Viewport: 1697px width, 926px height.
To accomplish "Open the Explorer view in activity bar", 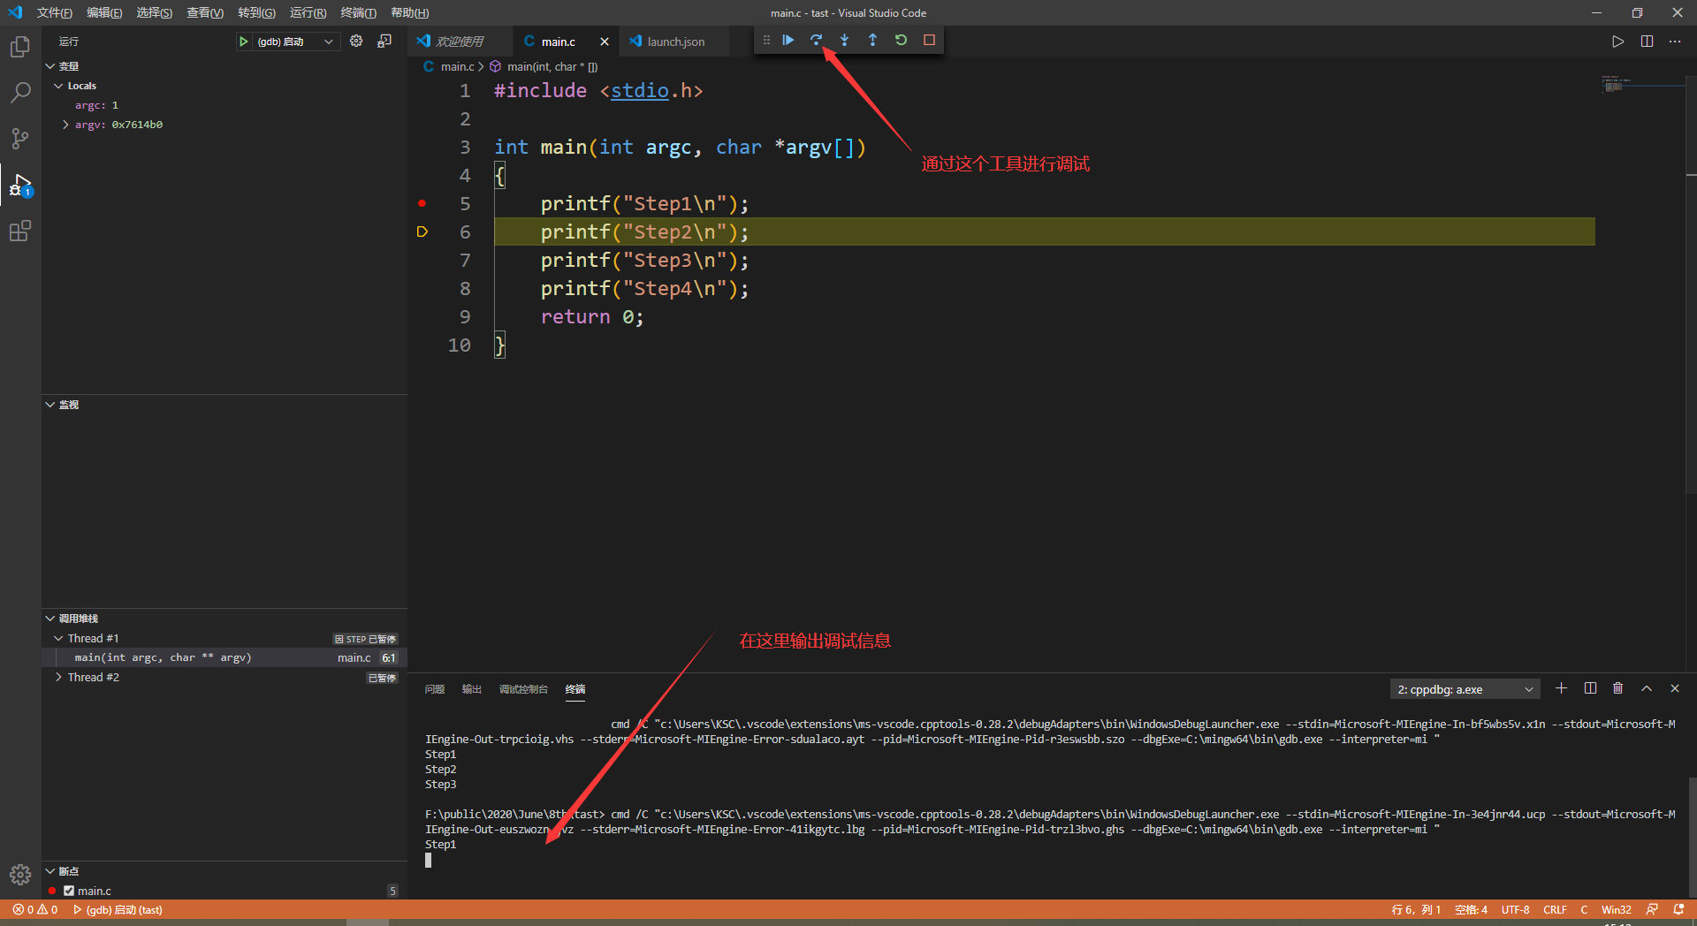I will coord(19,46).
